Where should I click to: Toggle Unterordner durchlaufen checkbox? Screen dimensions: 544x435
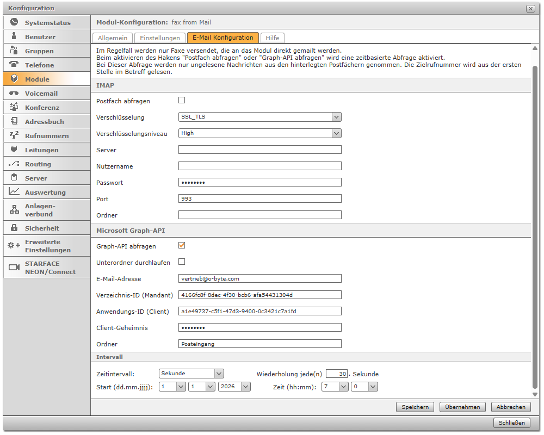pos(182,262)
